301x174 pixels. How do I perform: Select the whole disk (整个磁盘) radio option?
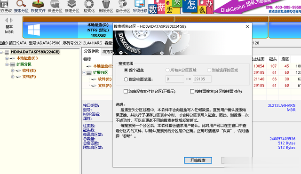(x=126, y=70)
